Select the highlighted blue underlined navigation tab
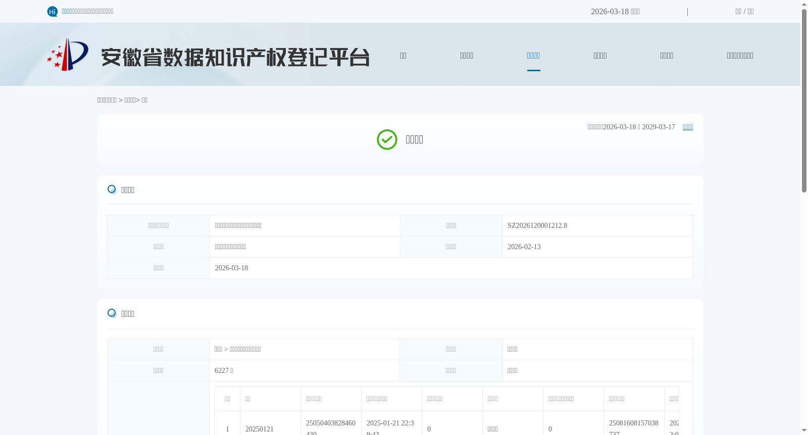This screenshot has width=808, height=435. click(x=533, y=56)
